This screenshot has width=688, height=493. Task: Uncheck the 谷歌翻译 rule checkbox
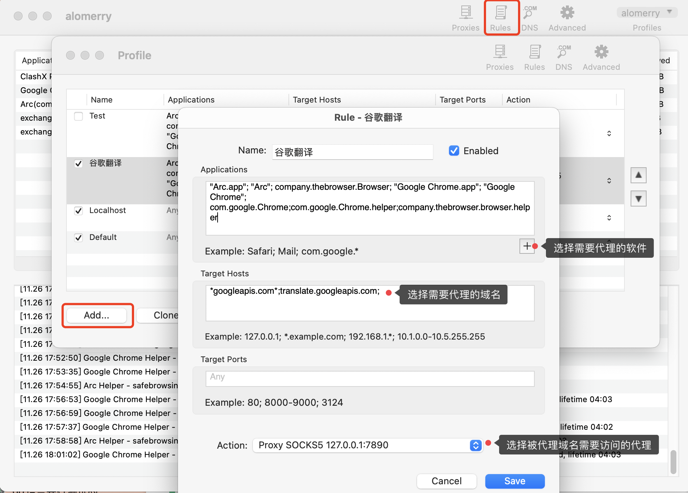pyautogui.click(x=78, y=163)
